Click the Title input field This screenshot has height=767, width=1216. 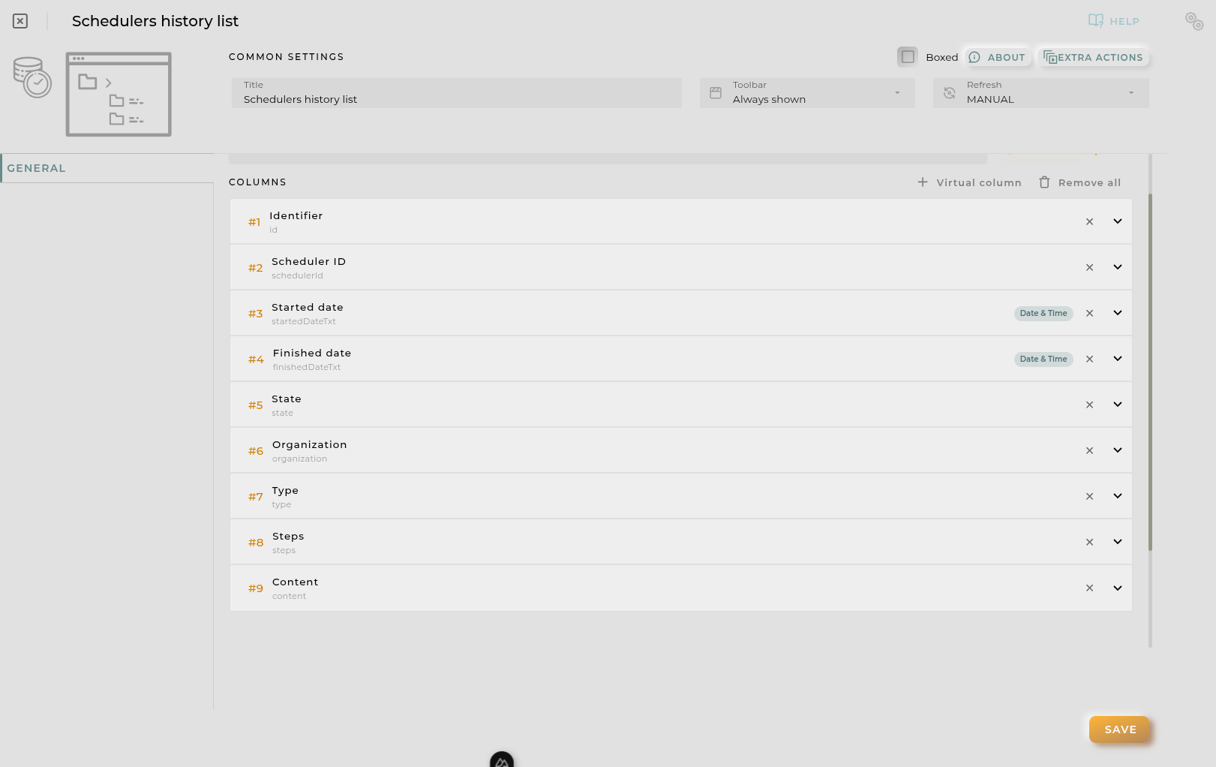(x=457, y=93)
